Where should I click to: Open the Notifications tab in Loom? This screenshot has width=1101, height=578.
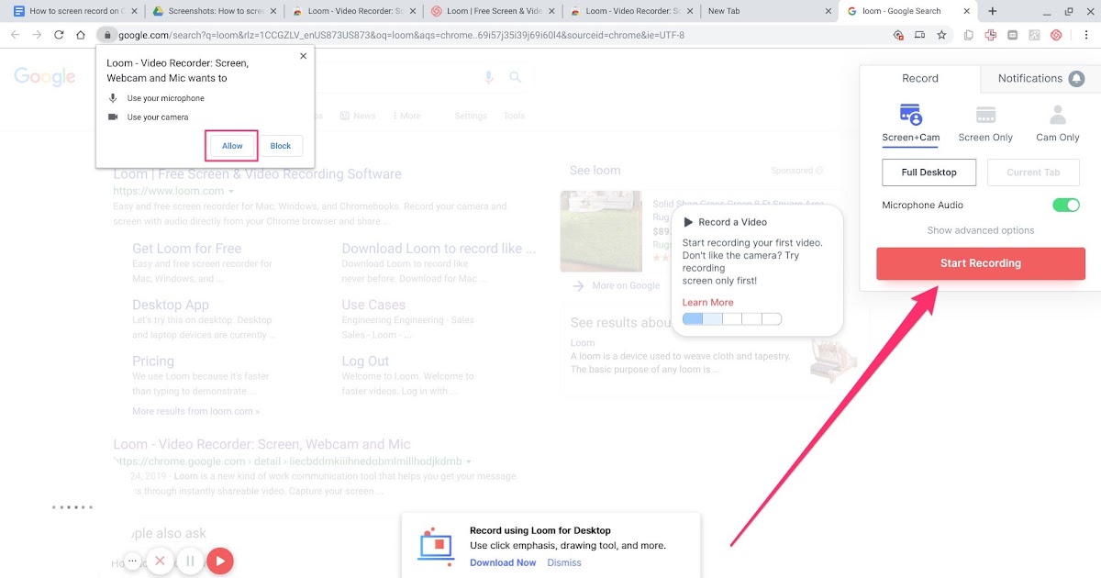pos(1040,79)
